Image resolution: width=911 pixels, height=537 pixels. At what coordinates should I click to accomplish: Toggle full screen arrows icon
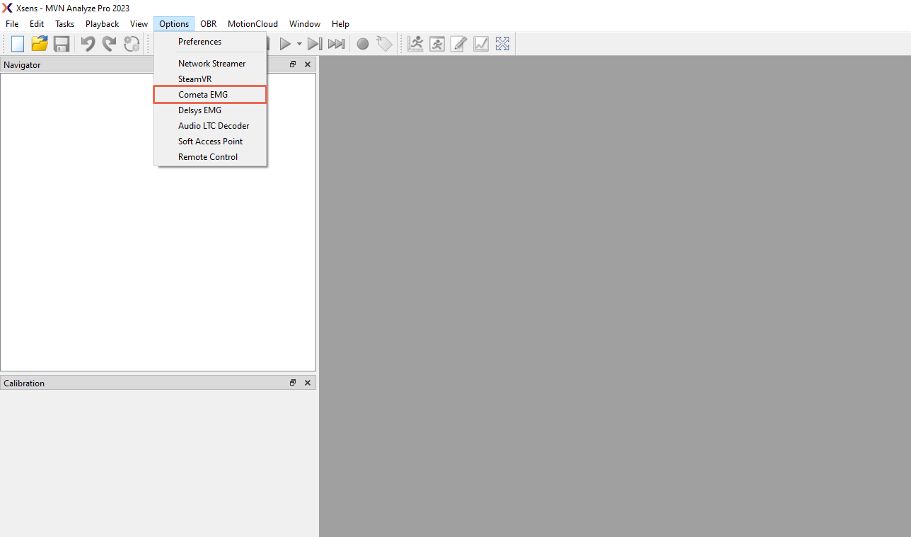[502, 44]
